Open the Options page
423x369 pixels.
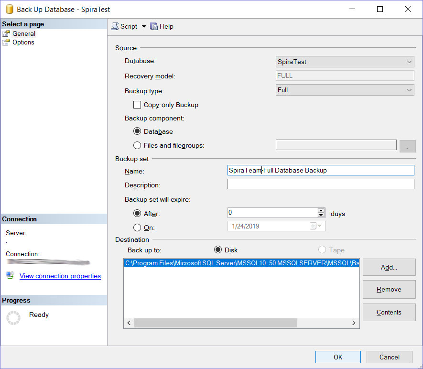(x=23, y=42)
